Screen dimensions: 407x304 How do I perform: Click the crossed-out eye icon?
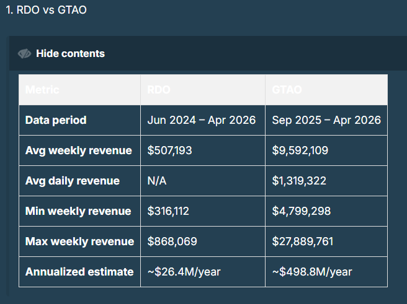pos(25,54)
